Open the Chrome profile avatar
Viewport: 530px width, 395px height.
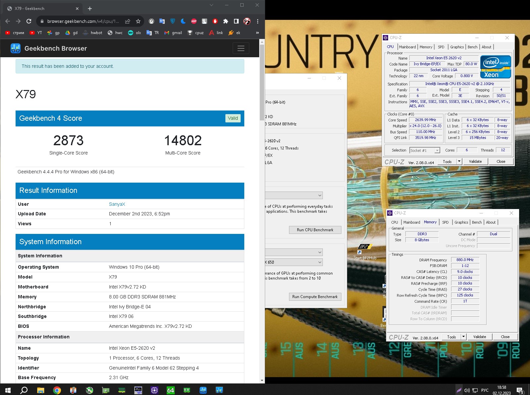click(x=247, y=21)
